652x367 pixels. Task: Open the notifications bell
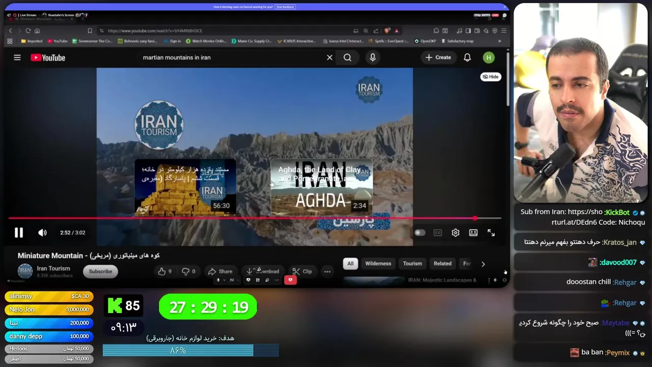467,58
